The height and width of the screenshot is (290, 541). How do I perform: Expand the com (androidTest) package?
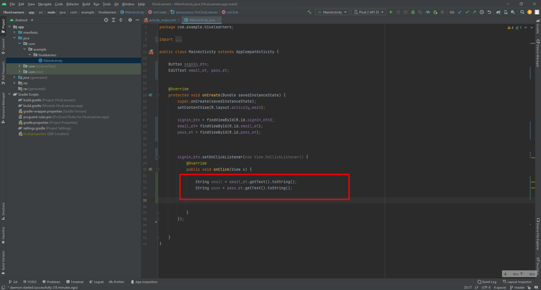[19, 66]
